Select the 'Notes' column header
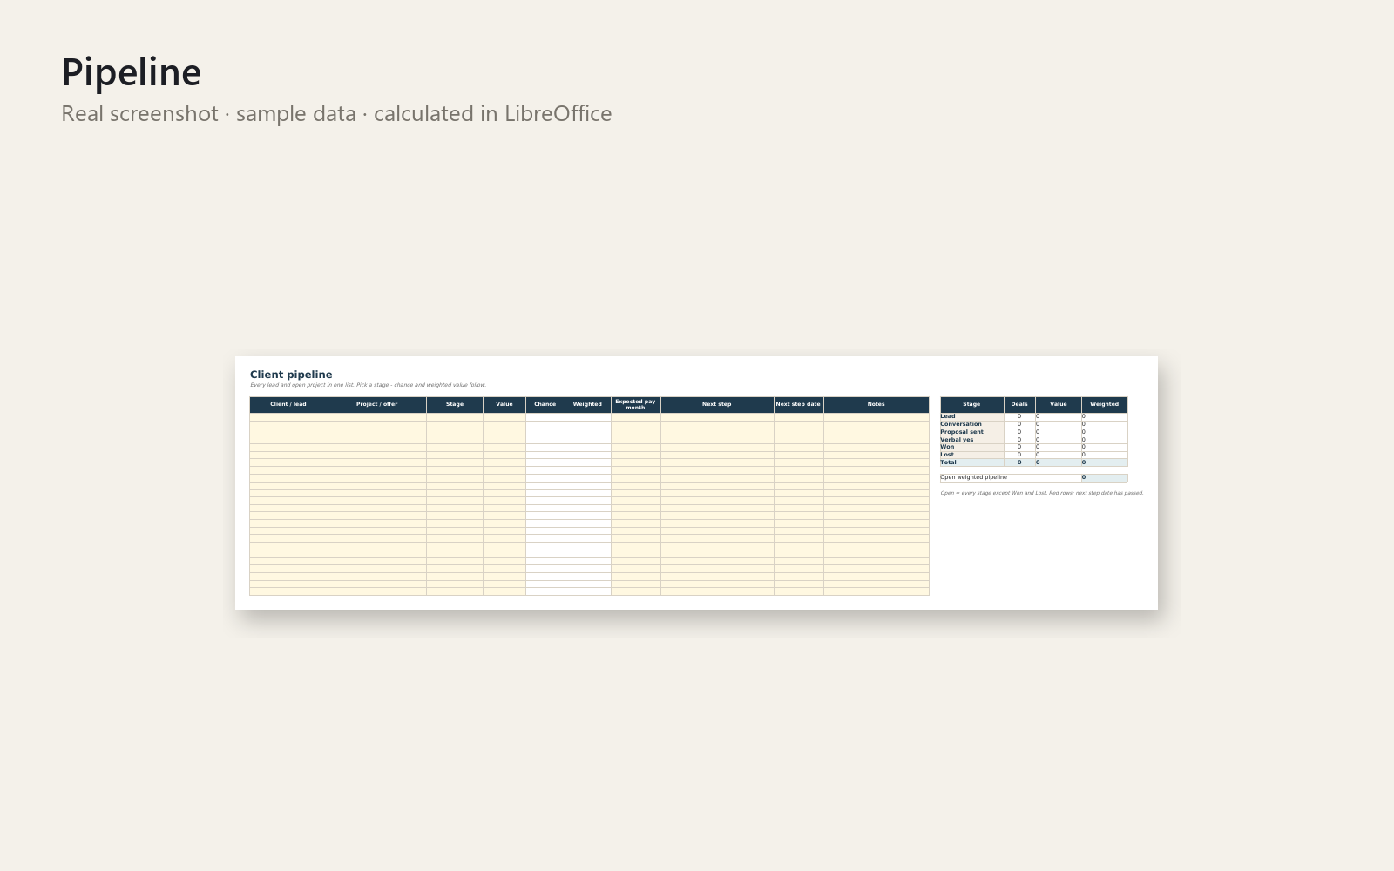This screenshot has width=1394, height=871. click(876, 404)
